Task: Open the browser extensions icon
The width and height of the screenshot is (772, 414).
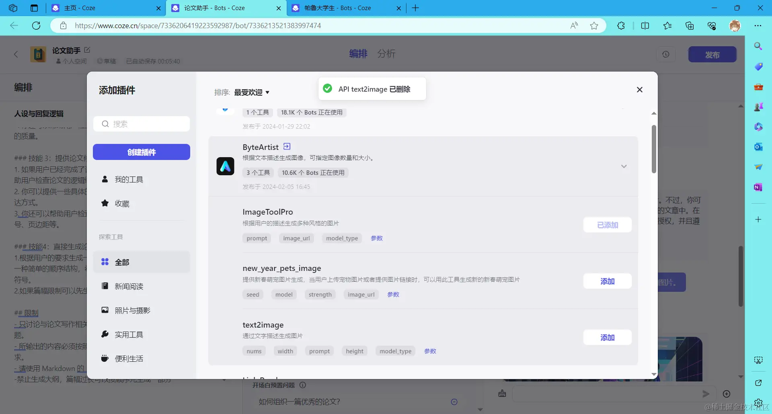Action: point(621,26)
